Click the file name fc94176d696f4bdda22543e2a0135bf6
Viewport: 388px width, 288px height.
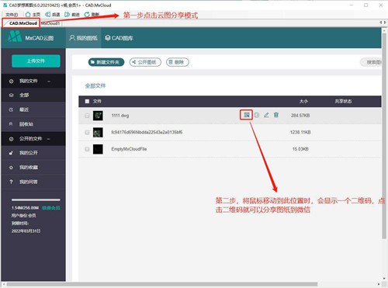tap(147, 132)
